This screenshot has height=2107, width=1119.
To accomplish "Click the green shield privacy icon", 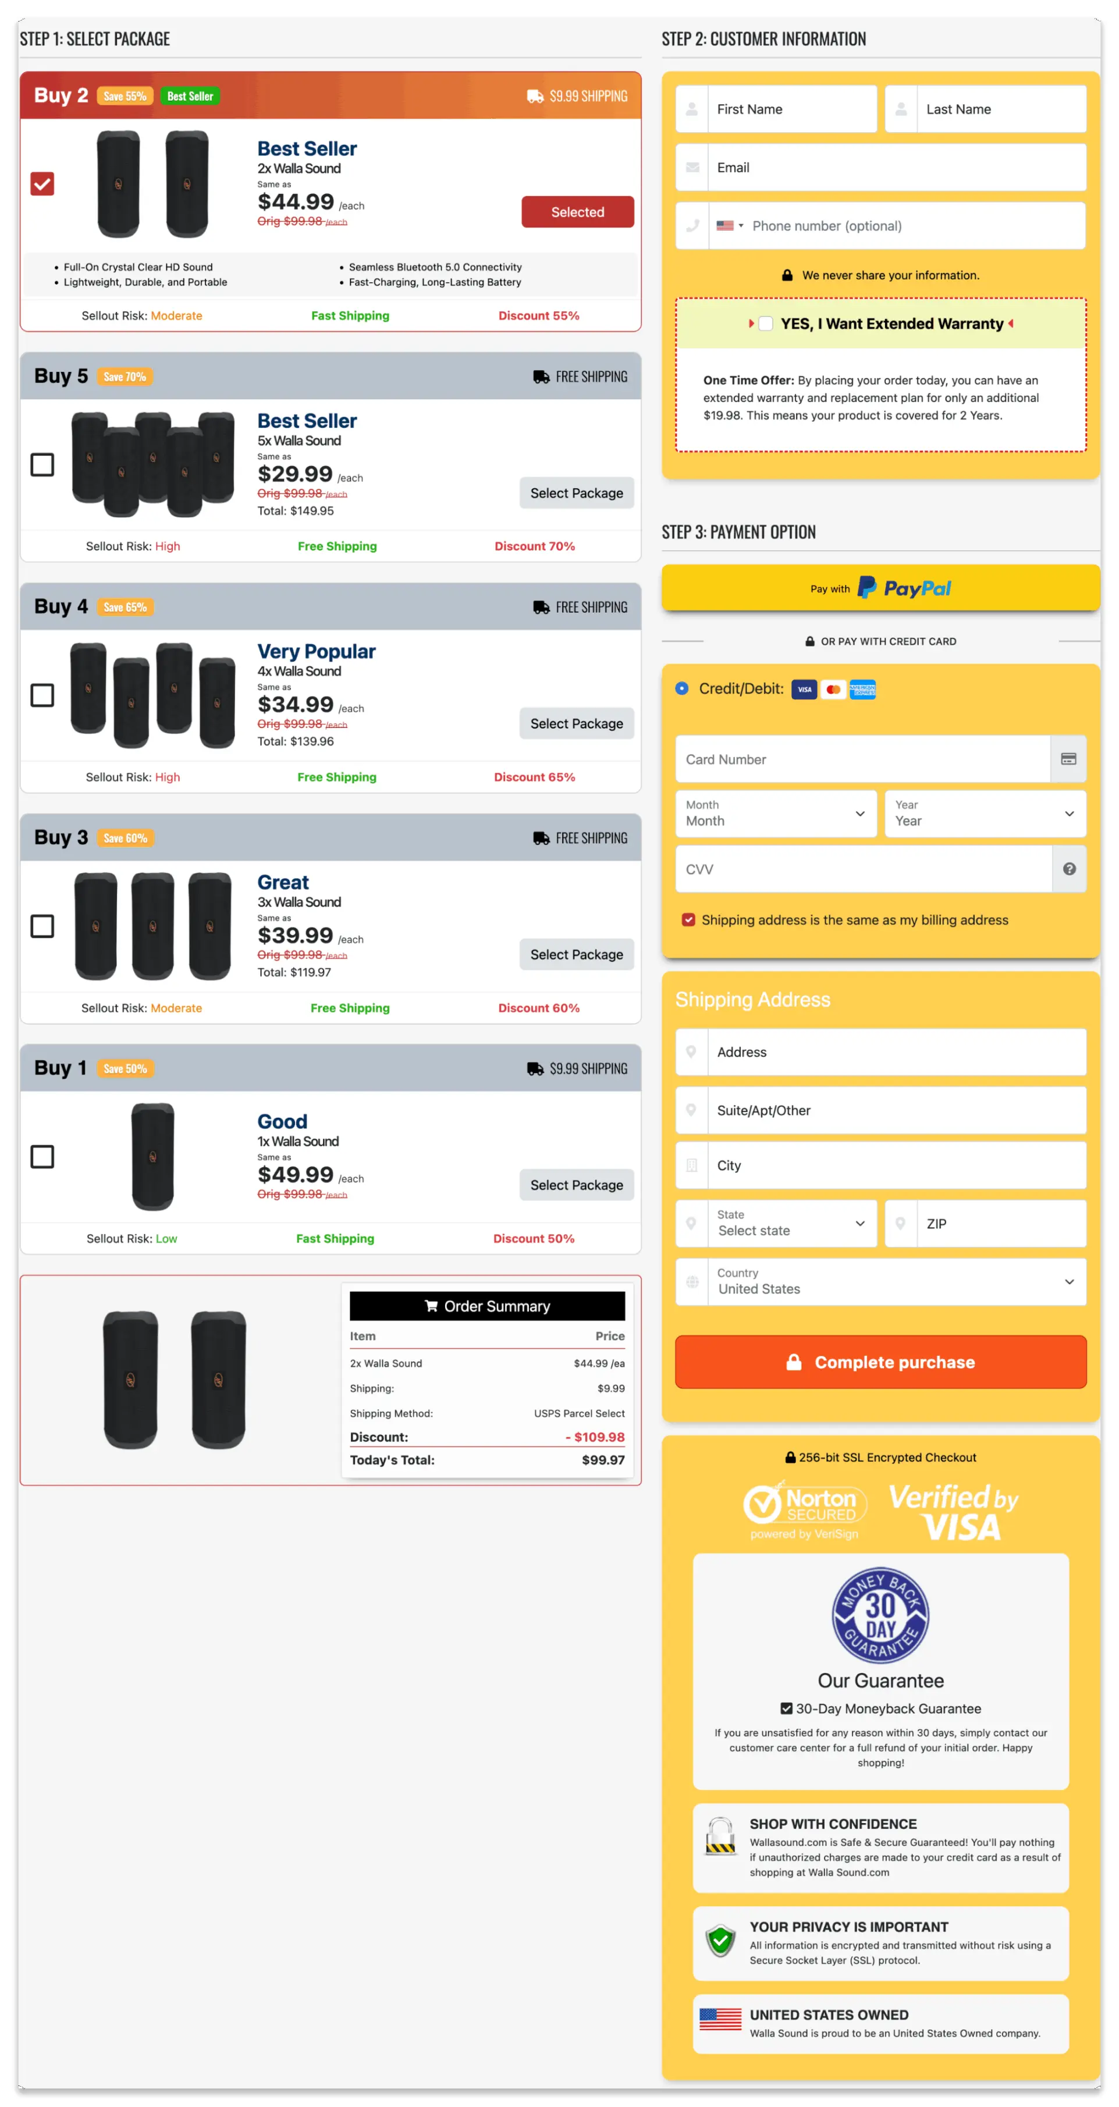I will tap(720, 1940).
